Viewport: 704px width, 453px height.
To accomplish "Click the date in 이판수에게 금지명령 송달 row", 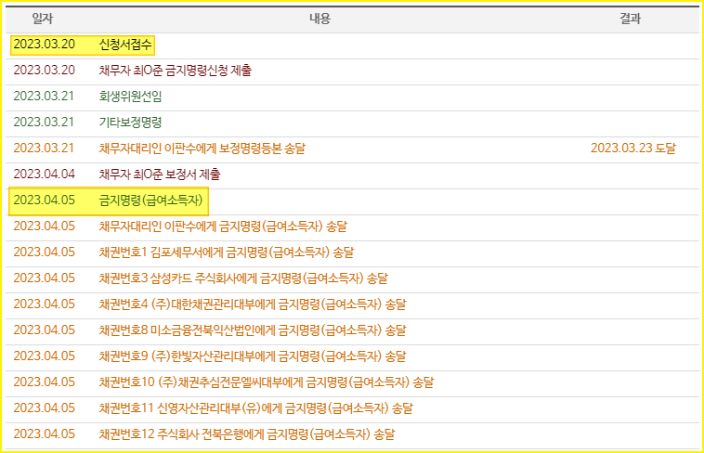I will (44, 226).
